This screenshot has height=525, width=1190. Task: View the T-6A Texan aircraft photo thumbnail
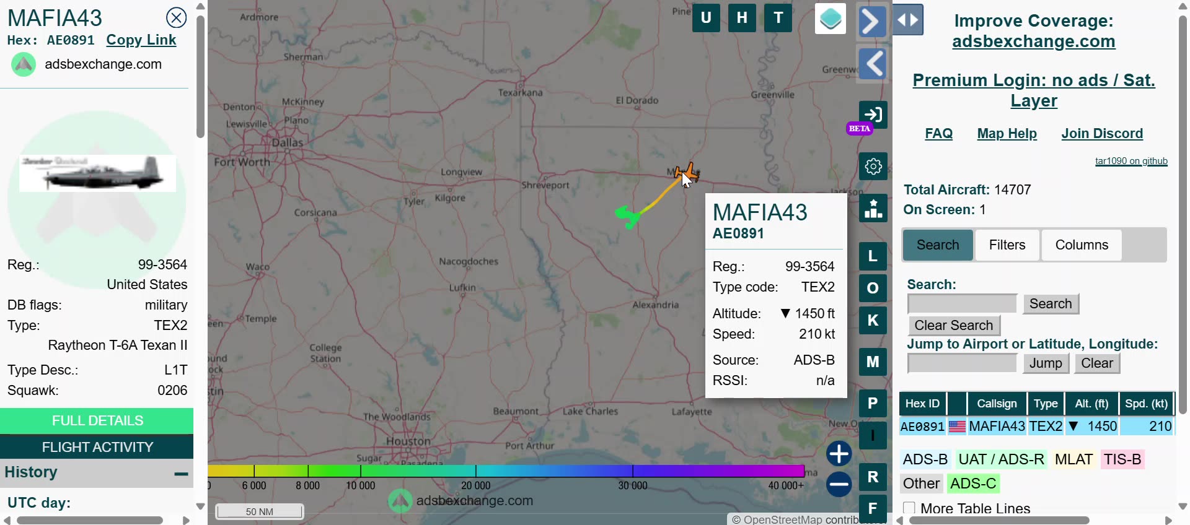click(97, 173)
